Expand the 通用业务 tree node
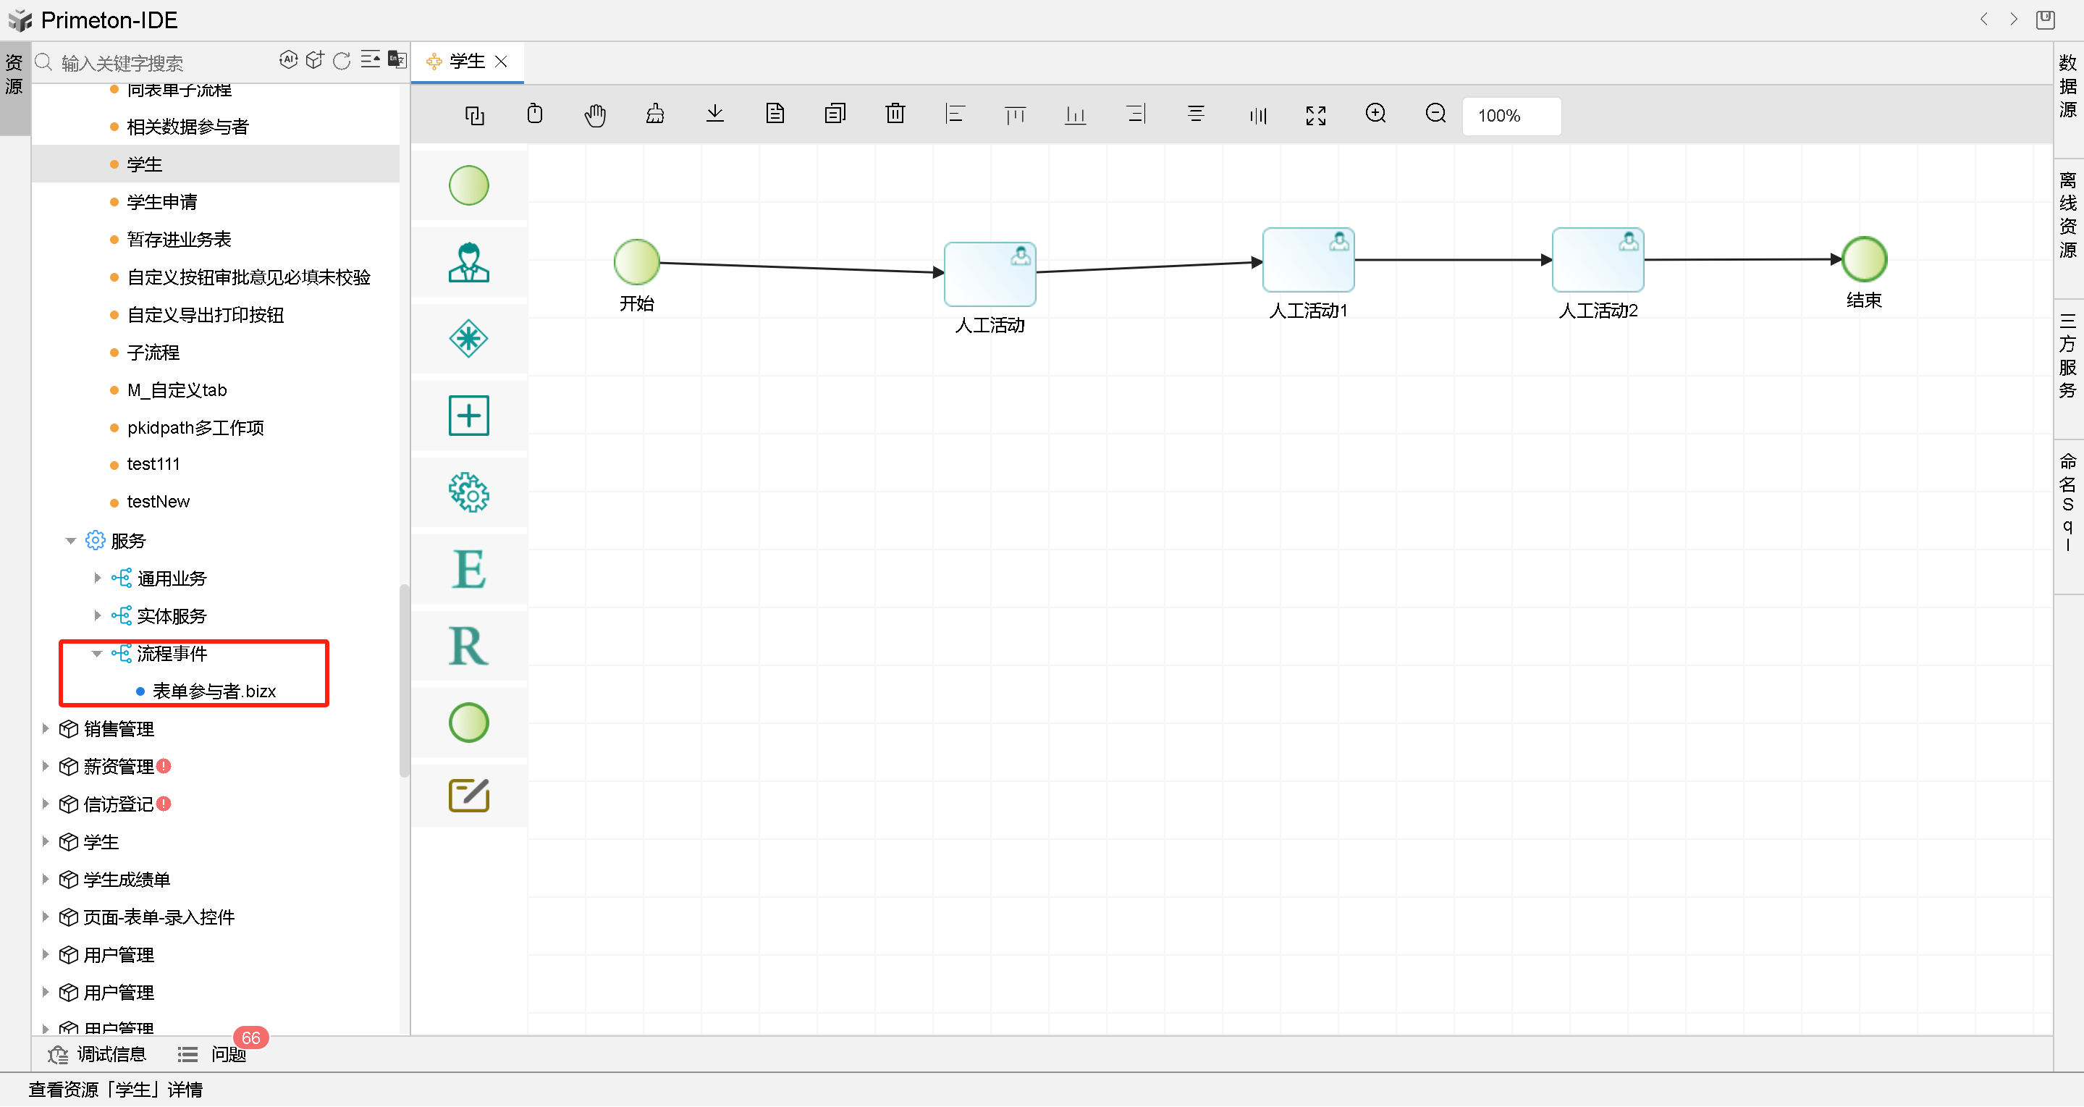The image size is (2084, 1107). (x=97, y=578)
